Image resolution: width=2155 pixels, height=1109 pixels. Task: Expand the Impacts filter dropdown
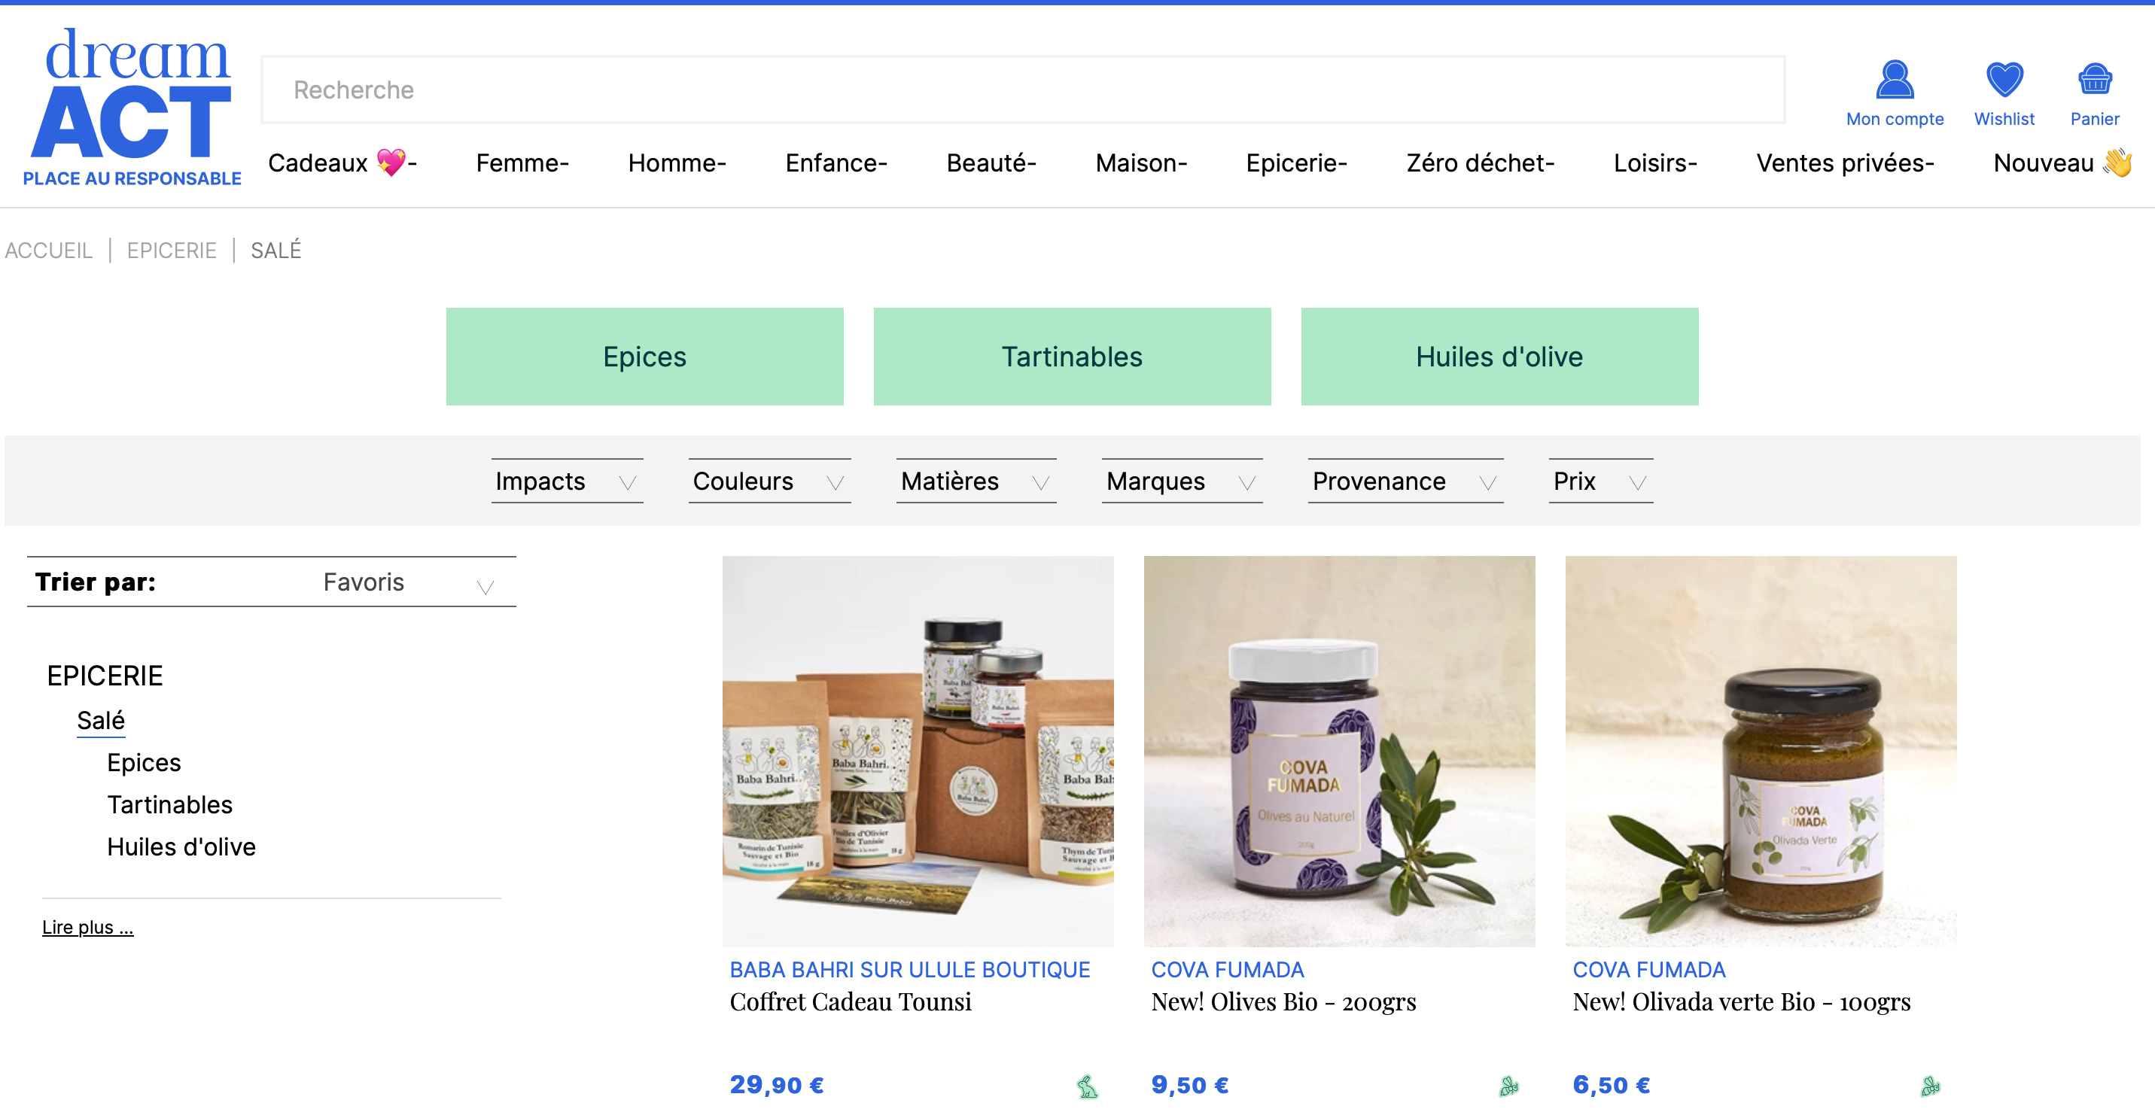click(568, 481)
